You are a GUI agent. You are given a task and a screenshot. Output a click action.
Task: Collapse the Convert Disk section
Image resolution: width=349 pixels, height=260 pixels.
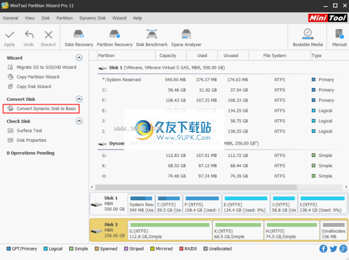click(x=79, y=99)
